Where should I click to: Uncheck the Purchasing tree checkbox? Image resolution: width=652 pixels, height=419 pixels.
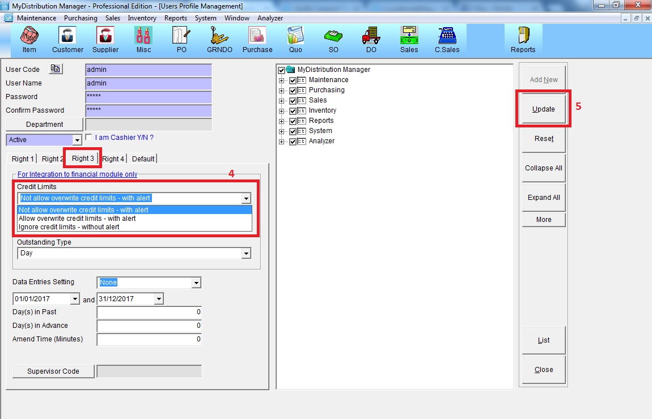[293, 91]
